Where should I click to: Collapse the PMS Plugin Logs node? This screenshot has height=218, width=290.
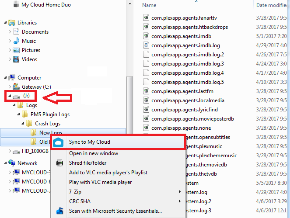tap(19, 114)
